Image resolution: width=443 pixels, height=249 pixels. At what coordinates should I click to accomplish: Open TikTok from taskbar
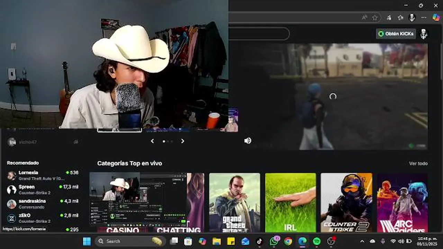[260, 241]
